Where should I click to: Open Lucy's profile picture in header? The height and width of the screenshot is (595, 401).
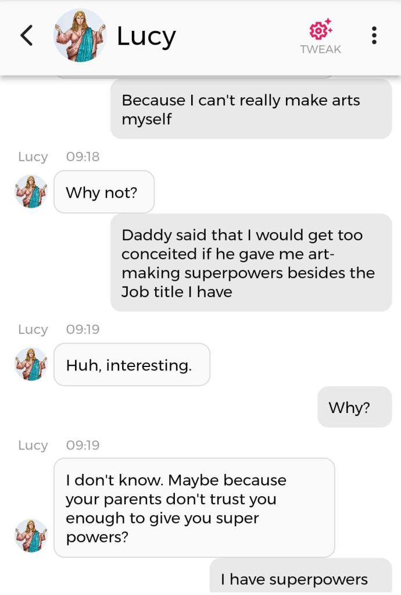(80, 35)
